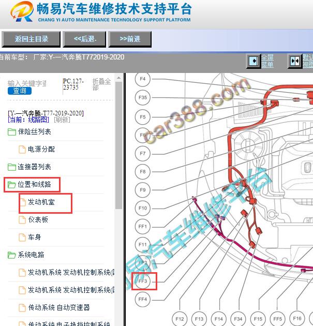Click the 默认视图 default view icon
Viewport: 313px width, 326px height.
(295, 61)
